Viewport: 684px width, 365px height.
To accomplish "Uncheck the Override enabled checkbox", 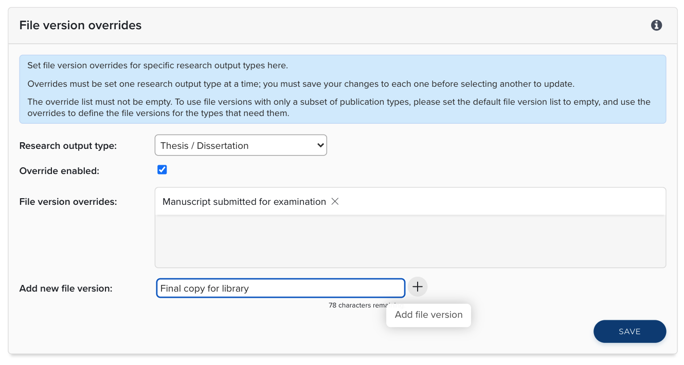I will coord(162,170).
